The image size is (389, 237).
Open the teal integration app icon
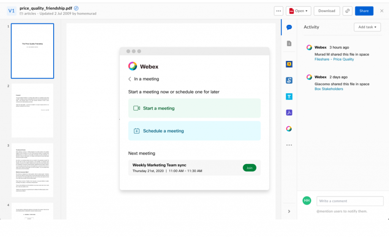pos(289,96)
